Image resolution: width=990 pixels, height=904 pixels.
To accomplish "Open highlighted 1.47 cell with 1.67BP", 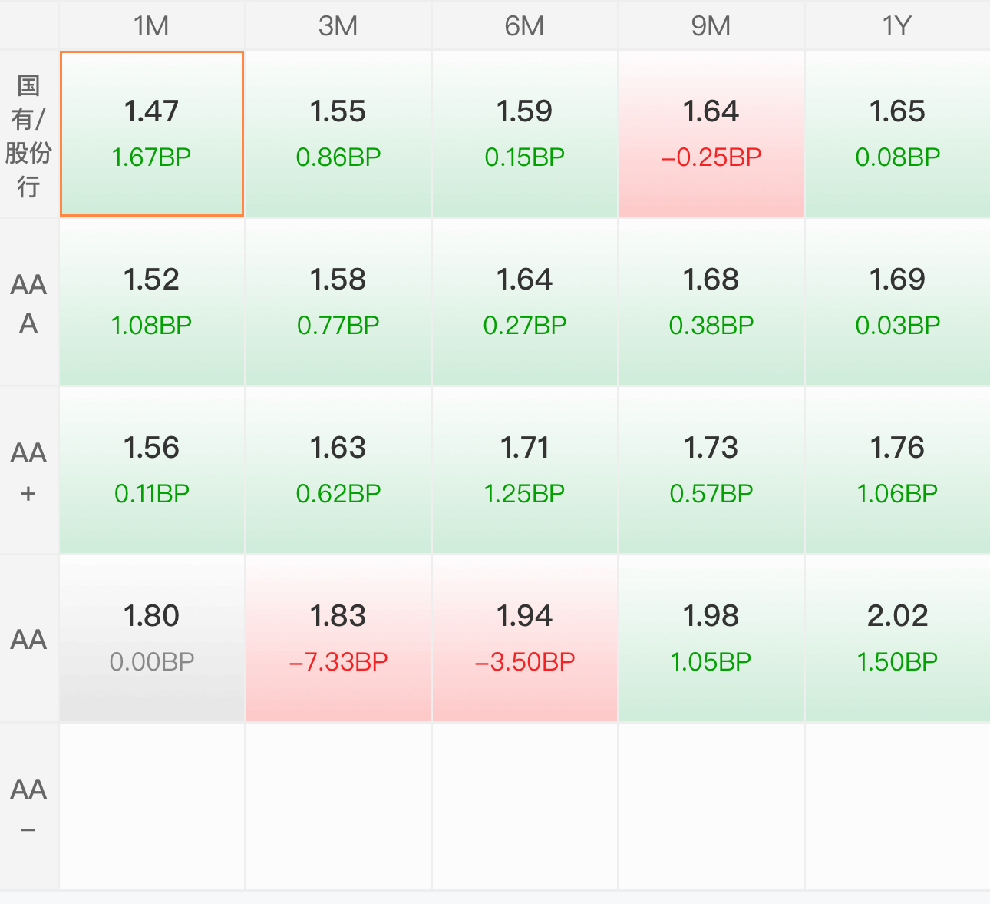I will pyautogui.click(x=152, y=134).
